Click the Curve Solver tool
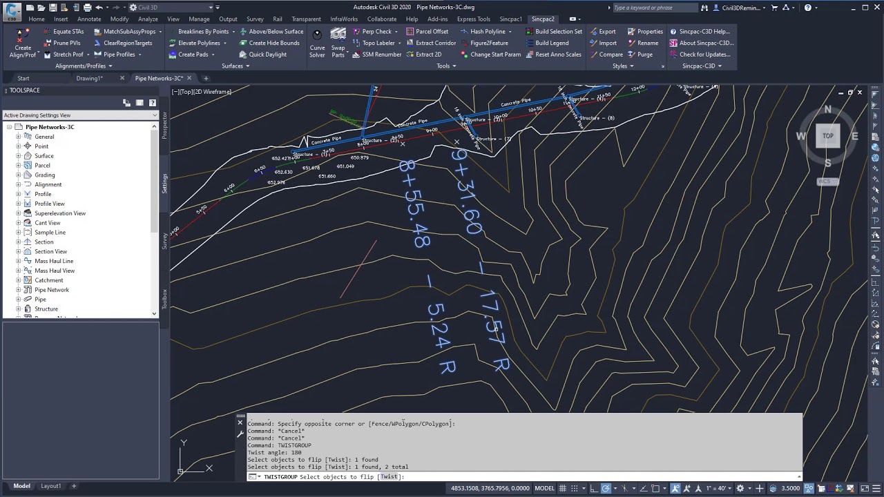 point(317,43)
